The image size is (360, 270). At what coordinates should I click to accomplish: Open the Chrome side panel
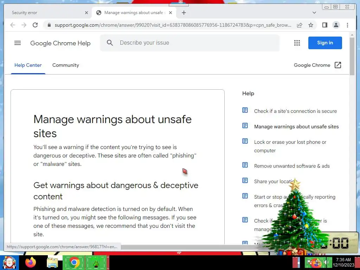pos(324,25)
